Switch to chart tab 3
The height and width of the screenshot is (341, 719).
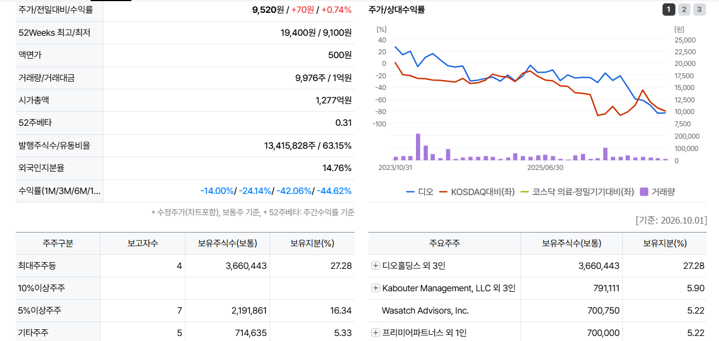coord(700,9)
